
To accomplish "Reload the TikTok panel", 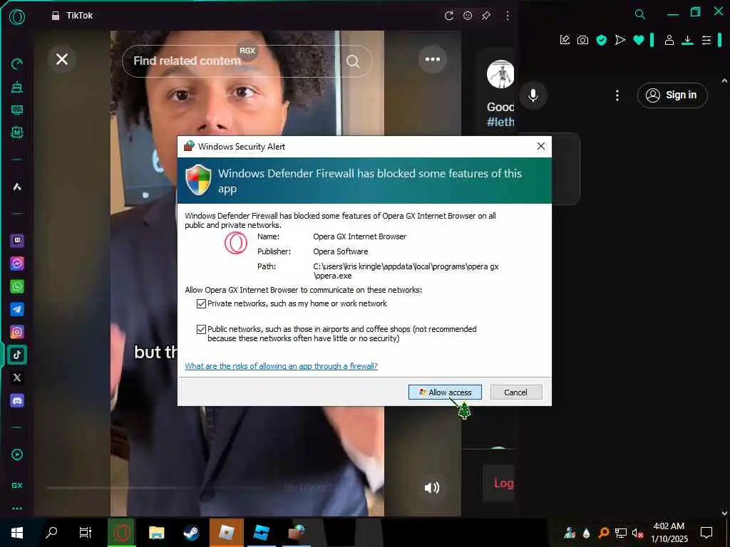I will tap(449, 16).
